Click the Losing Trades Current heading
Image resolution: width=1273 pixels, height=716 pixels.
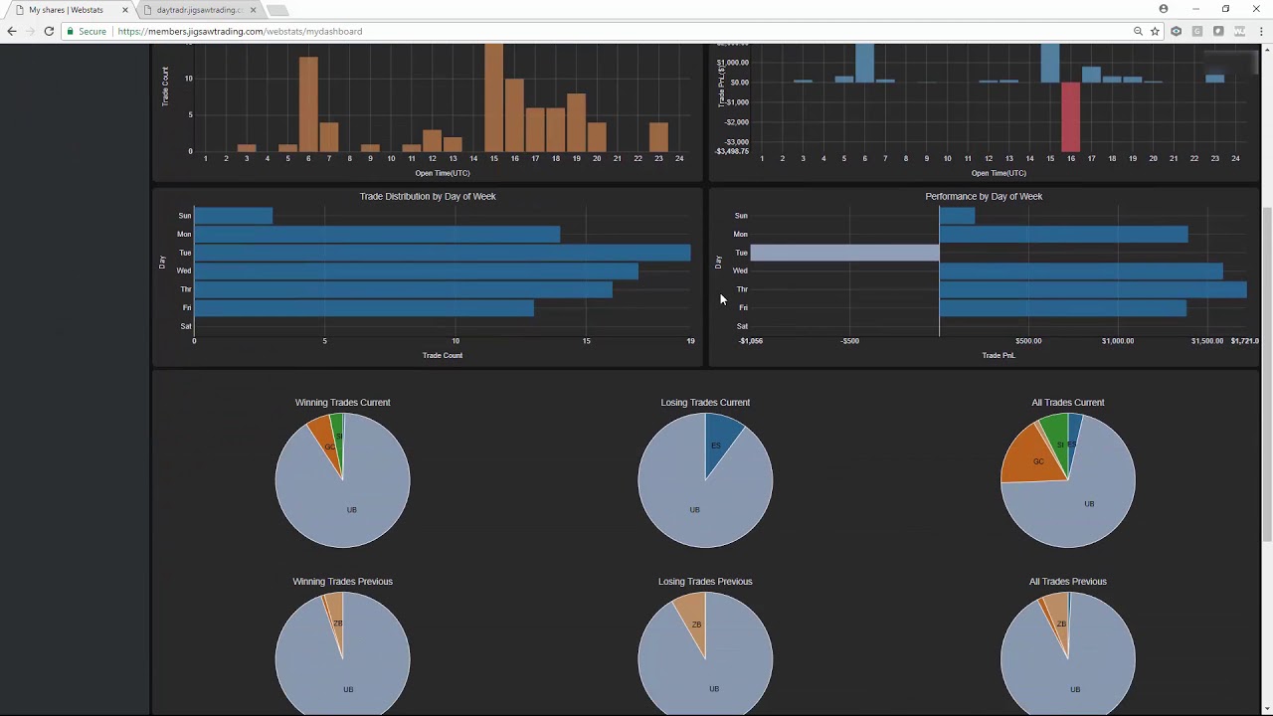click(705, 403)
